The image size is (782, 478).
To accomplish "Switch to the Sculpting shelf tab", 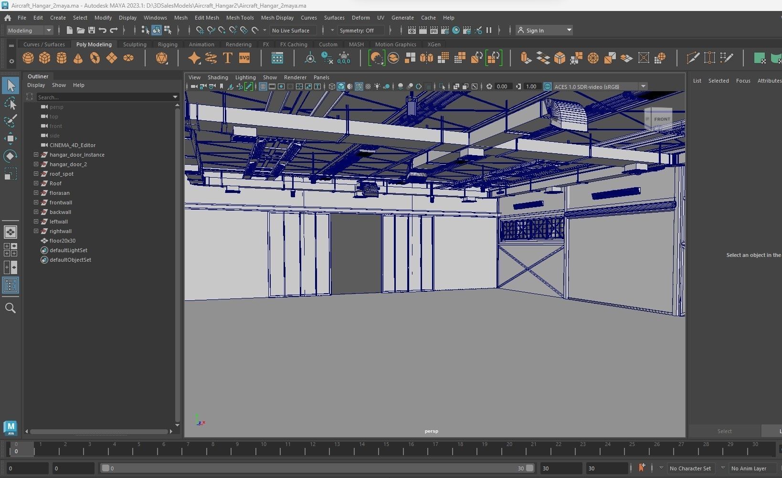I will 135,44.
